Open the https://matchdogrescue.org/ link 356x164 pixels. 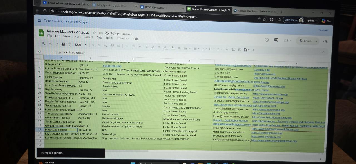tap(267, 133)
